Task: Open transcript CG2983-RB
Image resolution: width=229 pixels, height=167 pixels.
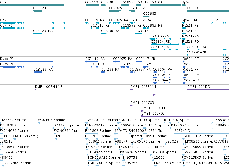Action: click(153, 26)
